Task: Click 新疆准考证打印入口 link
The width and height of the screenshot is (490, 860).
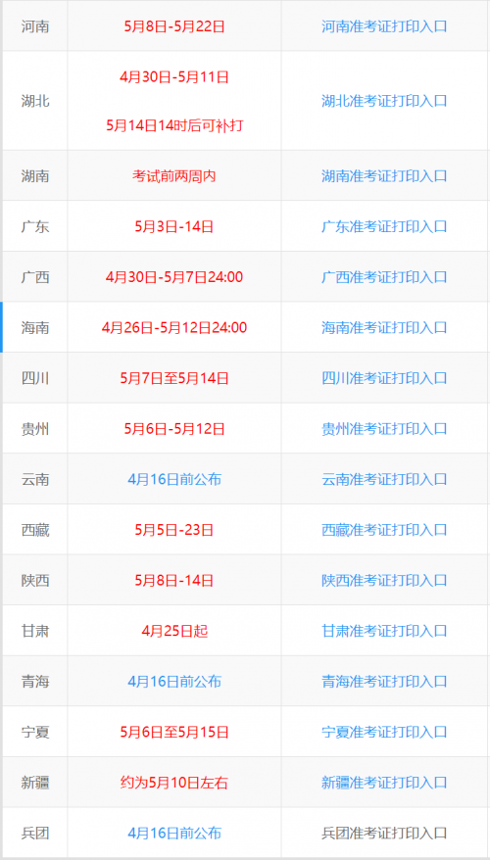Action: click(384, 782)
